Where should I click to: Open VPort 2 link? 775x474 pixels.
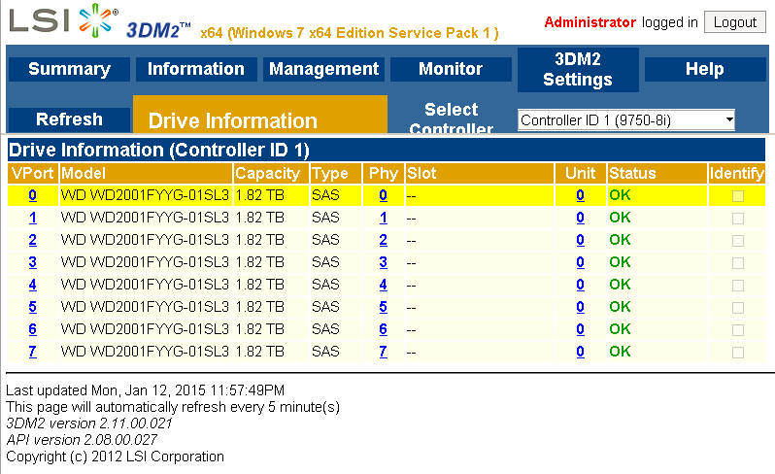point(33,240)
